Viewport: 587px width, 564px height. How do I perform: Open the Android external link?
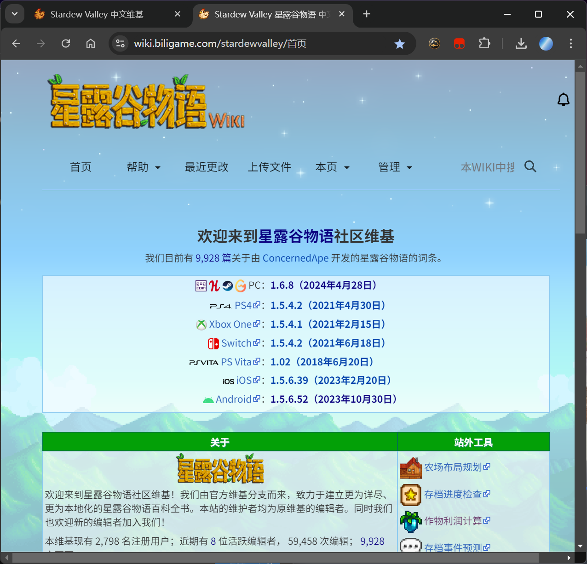tap(238, 399)
